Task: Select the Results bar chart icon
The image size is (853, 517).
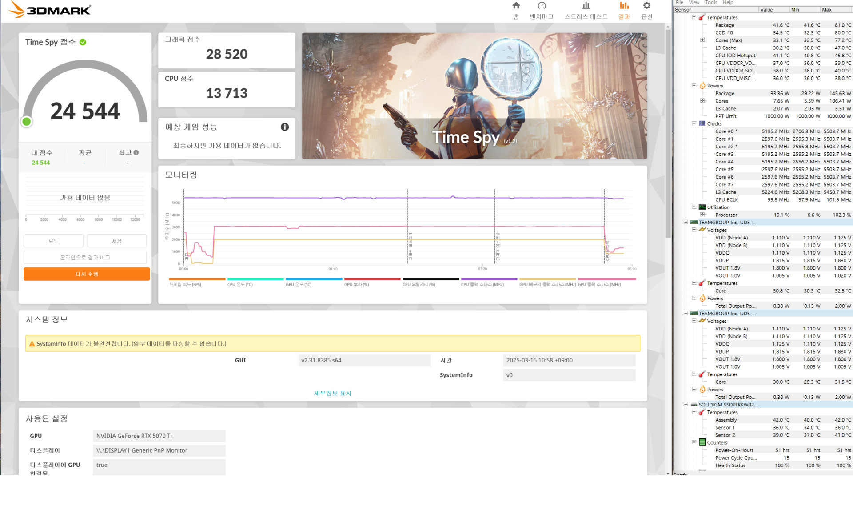Action: [624, 6]
